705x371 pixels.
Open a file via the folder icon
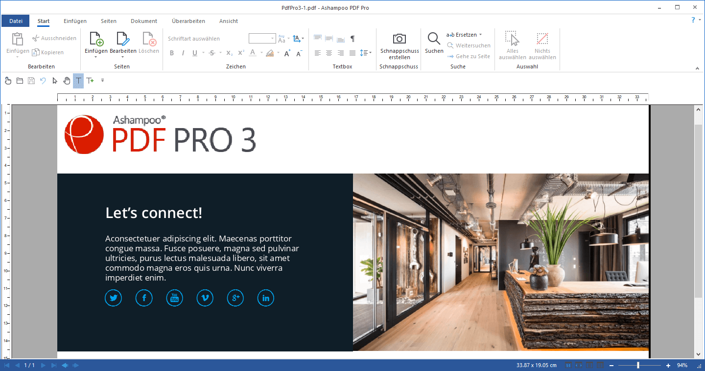[20, 81]
